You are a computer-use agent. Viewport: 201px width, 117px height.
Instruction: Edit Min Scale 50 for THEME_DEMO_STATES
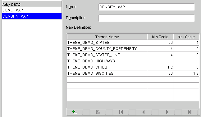click(x=160, y=43)
